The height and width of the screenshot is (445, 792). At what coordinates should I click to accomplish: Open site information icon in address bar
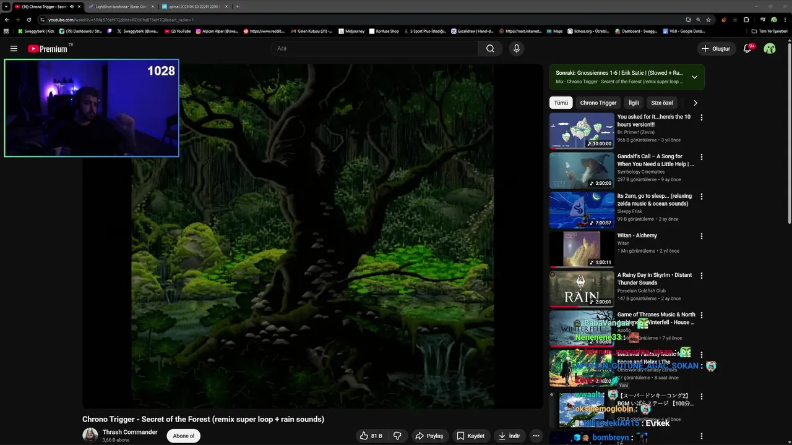[42, 20]
